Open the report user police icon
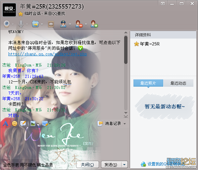This screenshot has height=170, width=198. click(63, 24)
